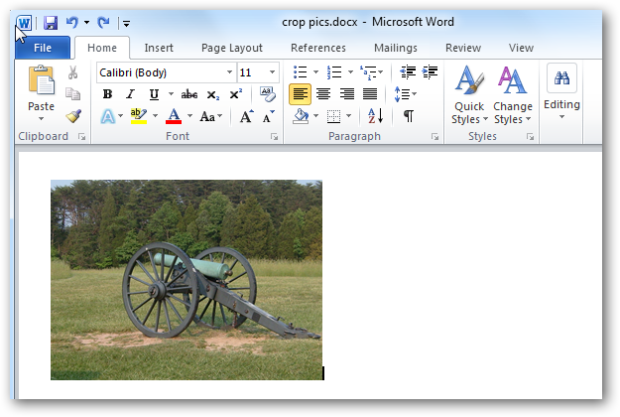Image resolution: width=620 pixels, height=417 pixels.
Task: Toggle Italic formatting
Action: (130, 94)
